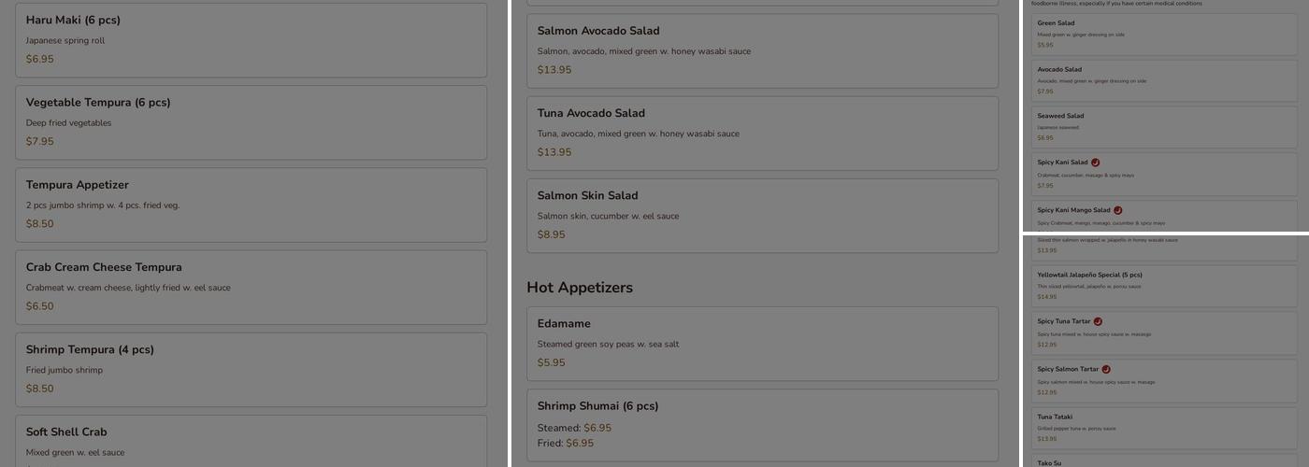
Task: Select the Salmon Avocado Salad card
Action: (x=762, y=50)
